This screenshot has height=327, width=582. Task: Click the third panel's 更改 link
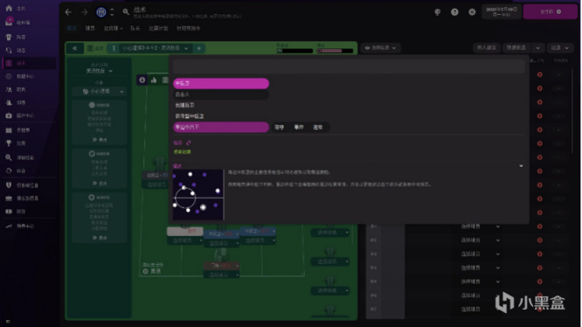[100, 238]
